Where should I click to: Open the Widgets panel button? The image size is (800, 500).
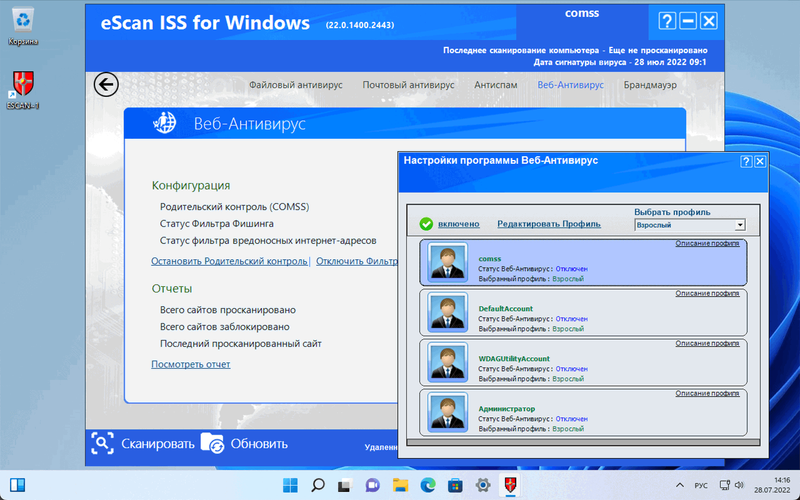point(18,485)
